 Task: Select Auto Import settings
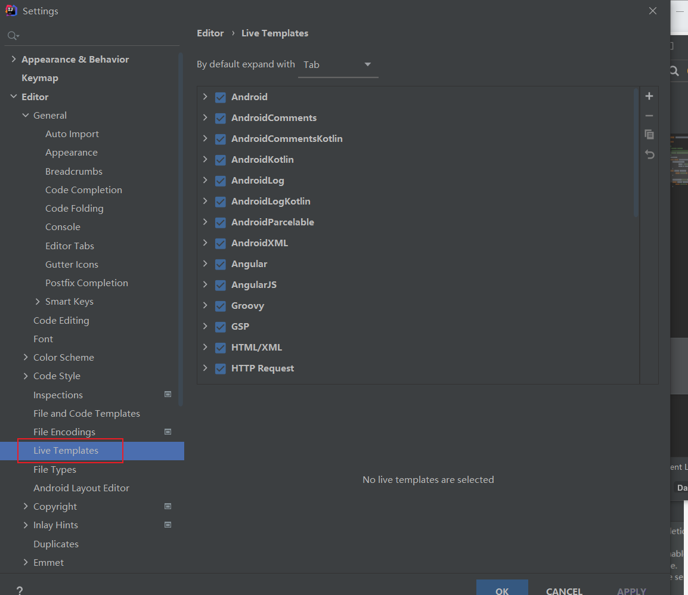point(72,134)
